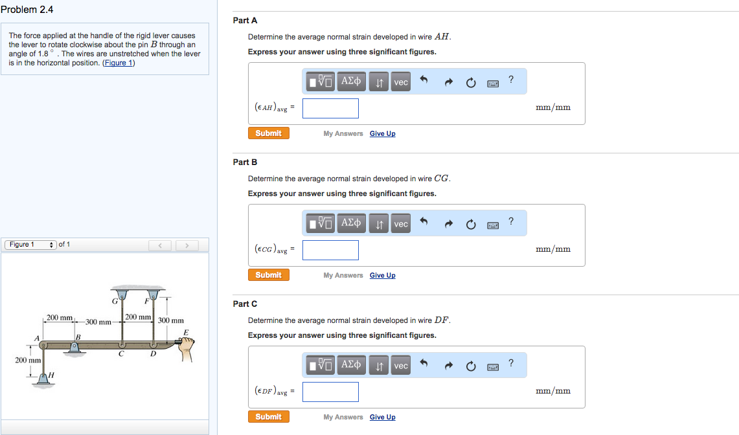Click the question mark help icon in Part C
Image resolution: width=739 pixels, height=435 pixels.
pos(511,364)
